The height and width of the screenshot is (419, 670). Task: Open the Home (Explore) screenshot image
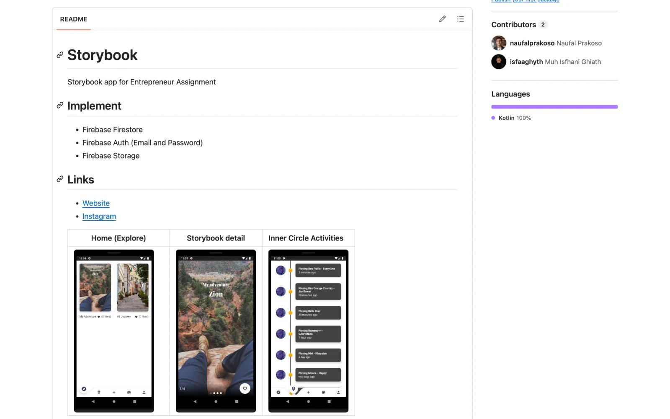114,331
